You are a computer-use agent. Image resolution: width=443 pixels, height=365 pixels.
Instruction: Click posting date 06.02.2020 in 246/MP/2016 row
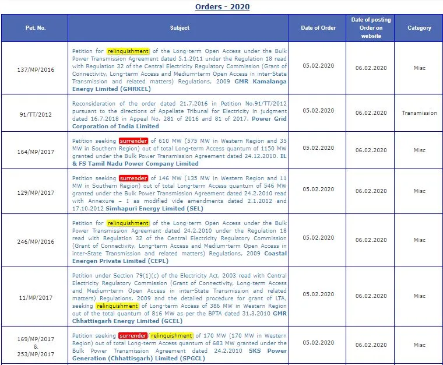371,240
